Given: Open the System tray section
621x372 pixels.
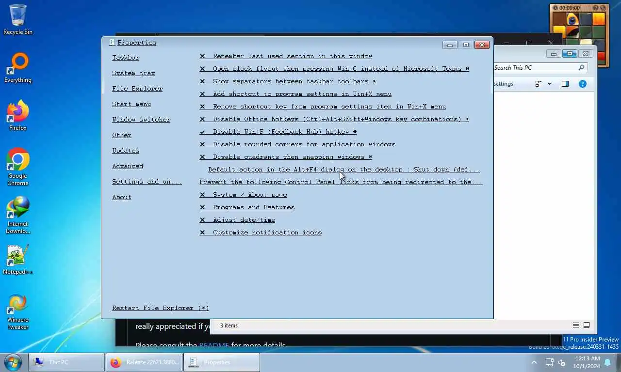Looking at the screenshot, I should click(133, 73).
